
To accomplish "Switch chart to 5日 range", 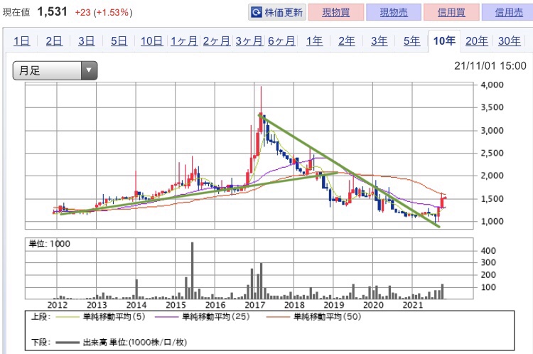I will [x=119, y=41].
